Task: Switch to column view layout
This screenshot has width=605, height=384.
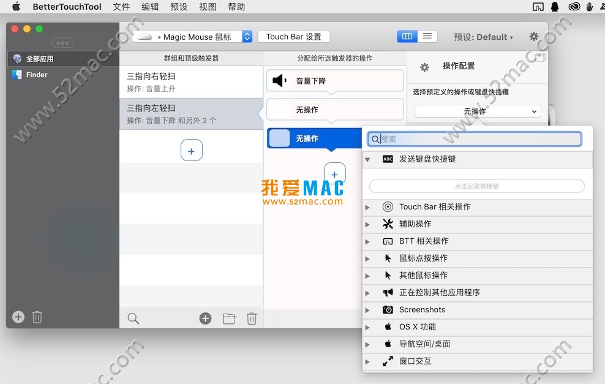Action: pos(407,36)
